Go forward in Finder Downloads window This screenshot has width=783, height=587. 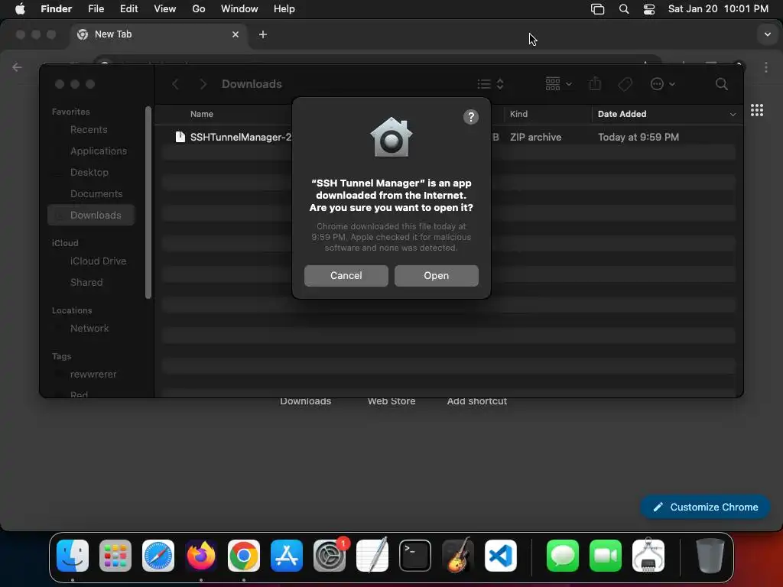[203, 84]
